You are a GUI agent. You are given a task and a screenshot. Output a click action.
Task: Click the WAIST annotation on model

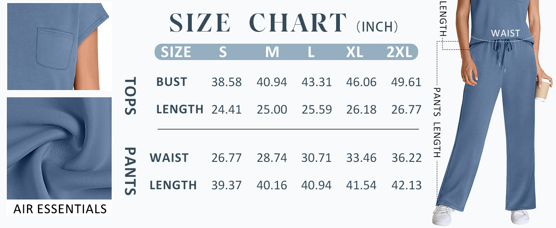(x=505, y=33)
